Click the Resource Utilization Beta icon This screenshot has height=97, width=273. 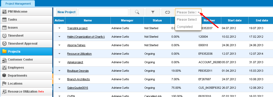4,92
